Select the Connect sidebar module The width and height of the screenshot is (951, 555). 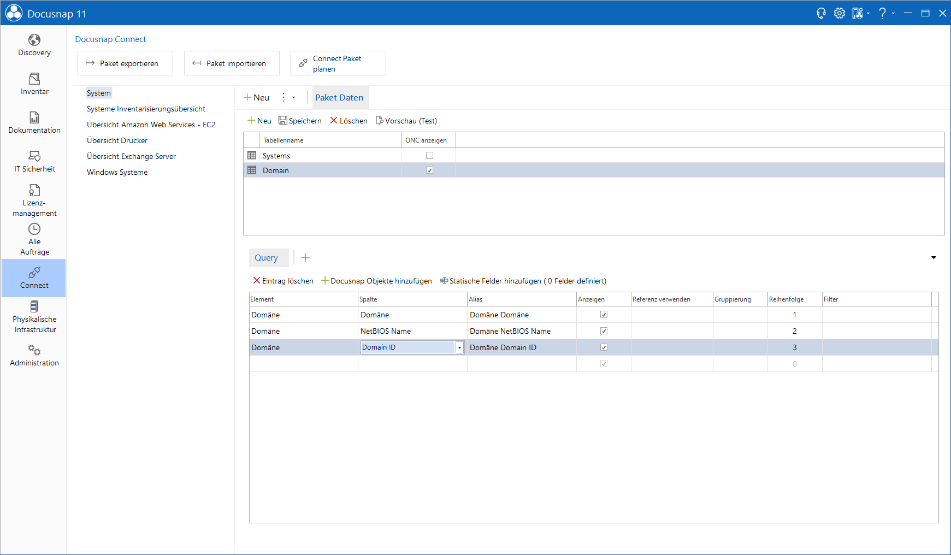pyautogui.click(x=34, y=278)
